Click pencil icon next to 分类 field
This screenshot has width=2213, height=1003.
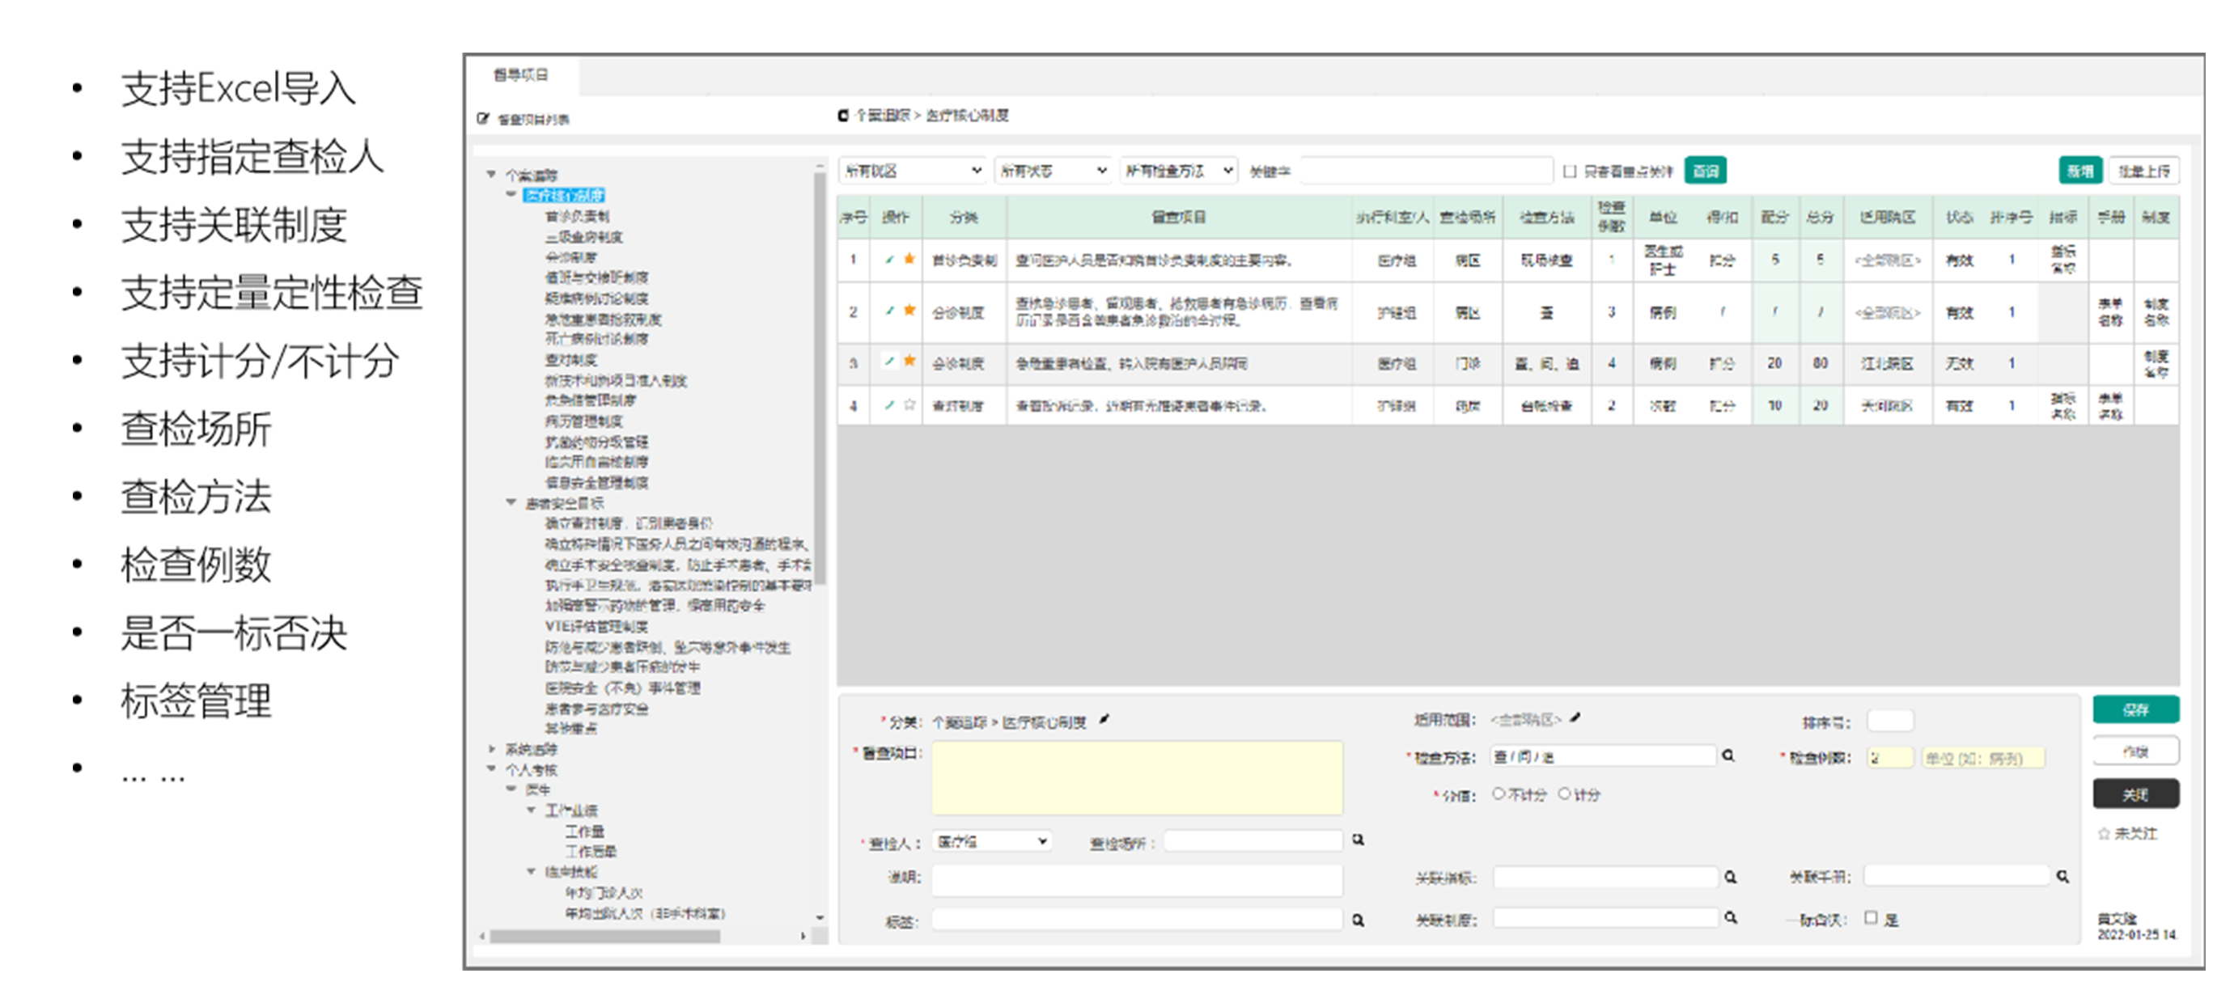(1104, 720)
